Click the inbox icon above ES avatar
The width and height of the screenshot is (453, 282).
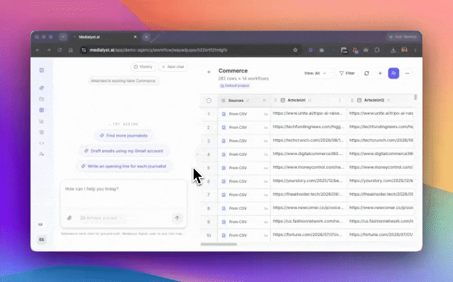(x=40, y=224)
